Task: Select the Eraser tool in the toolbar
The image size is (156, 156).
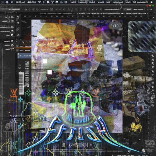Action: pos(153,56)
